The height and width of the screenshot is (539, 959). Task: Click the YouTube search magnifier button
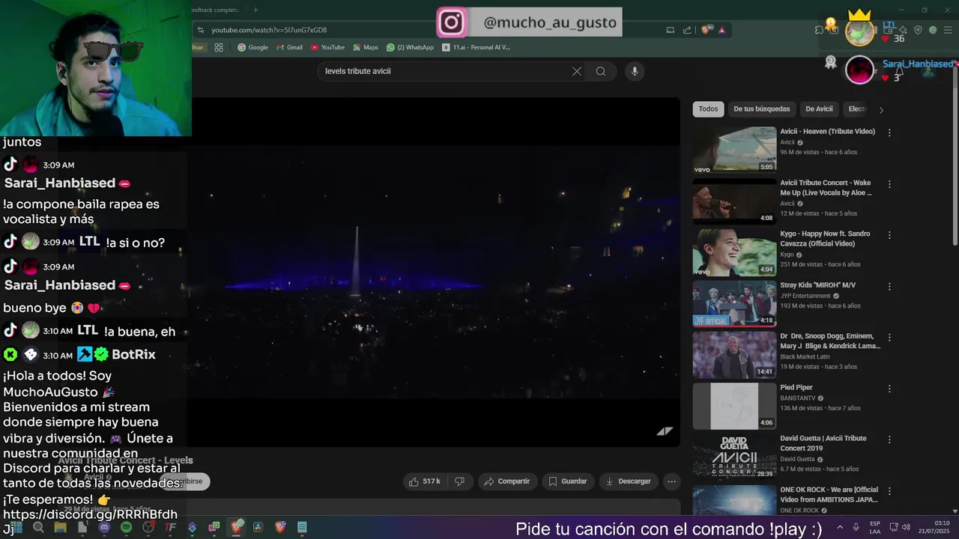pyautogui.click(x=601, y=71)
